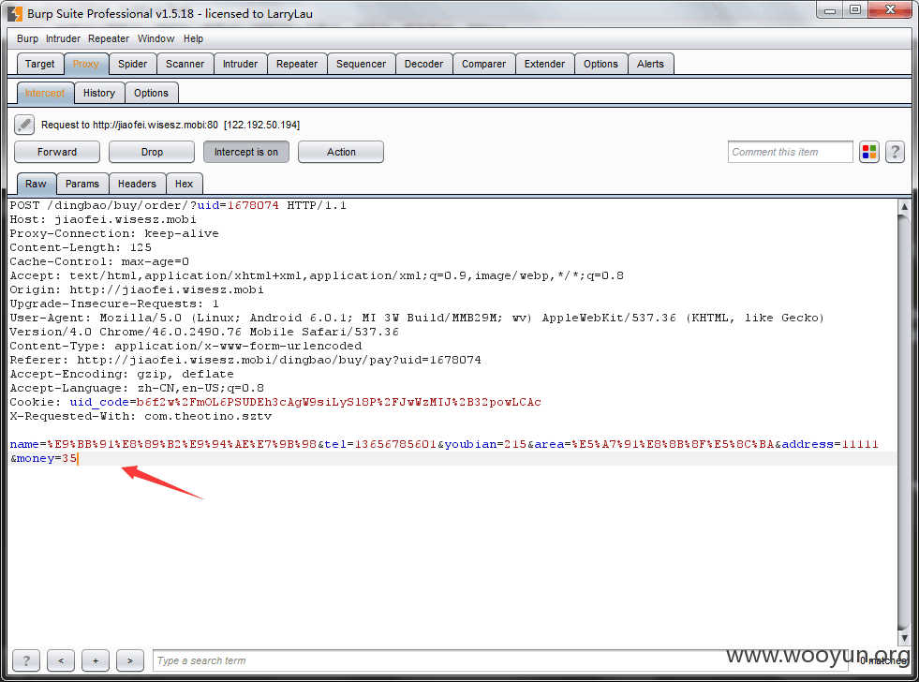919x682 pixels.
Task: Click the help question mark next to comment
Action: coord(895,153)
